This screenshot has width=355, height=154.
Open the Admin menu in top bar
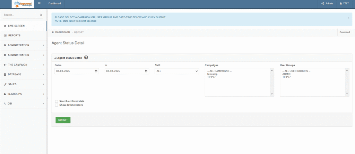[327, 3]
